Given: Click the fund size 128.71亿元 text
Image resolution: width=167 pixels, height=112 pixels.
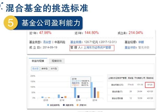Looking at the screenshot, I should coord(91,42).
